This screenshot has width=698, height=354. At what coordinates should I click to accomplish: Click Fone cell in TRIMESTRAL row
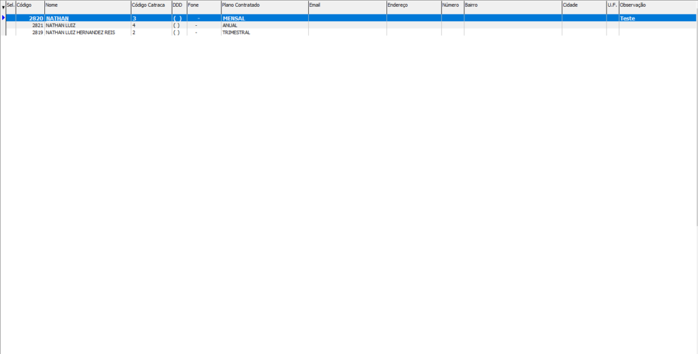[204, 33]
